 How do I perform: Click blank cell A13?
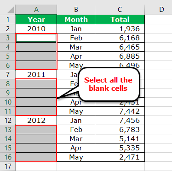point(36,130)
